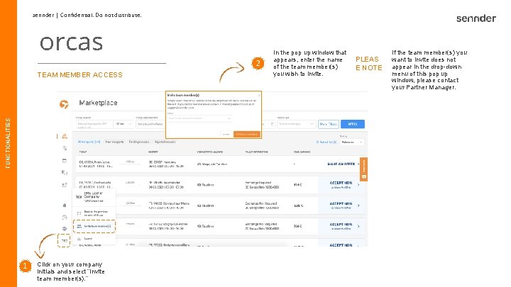Expand the chevron on the 356 € row
511x287 pixels.
click(358, 226)
